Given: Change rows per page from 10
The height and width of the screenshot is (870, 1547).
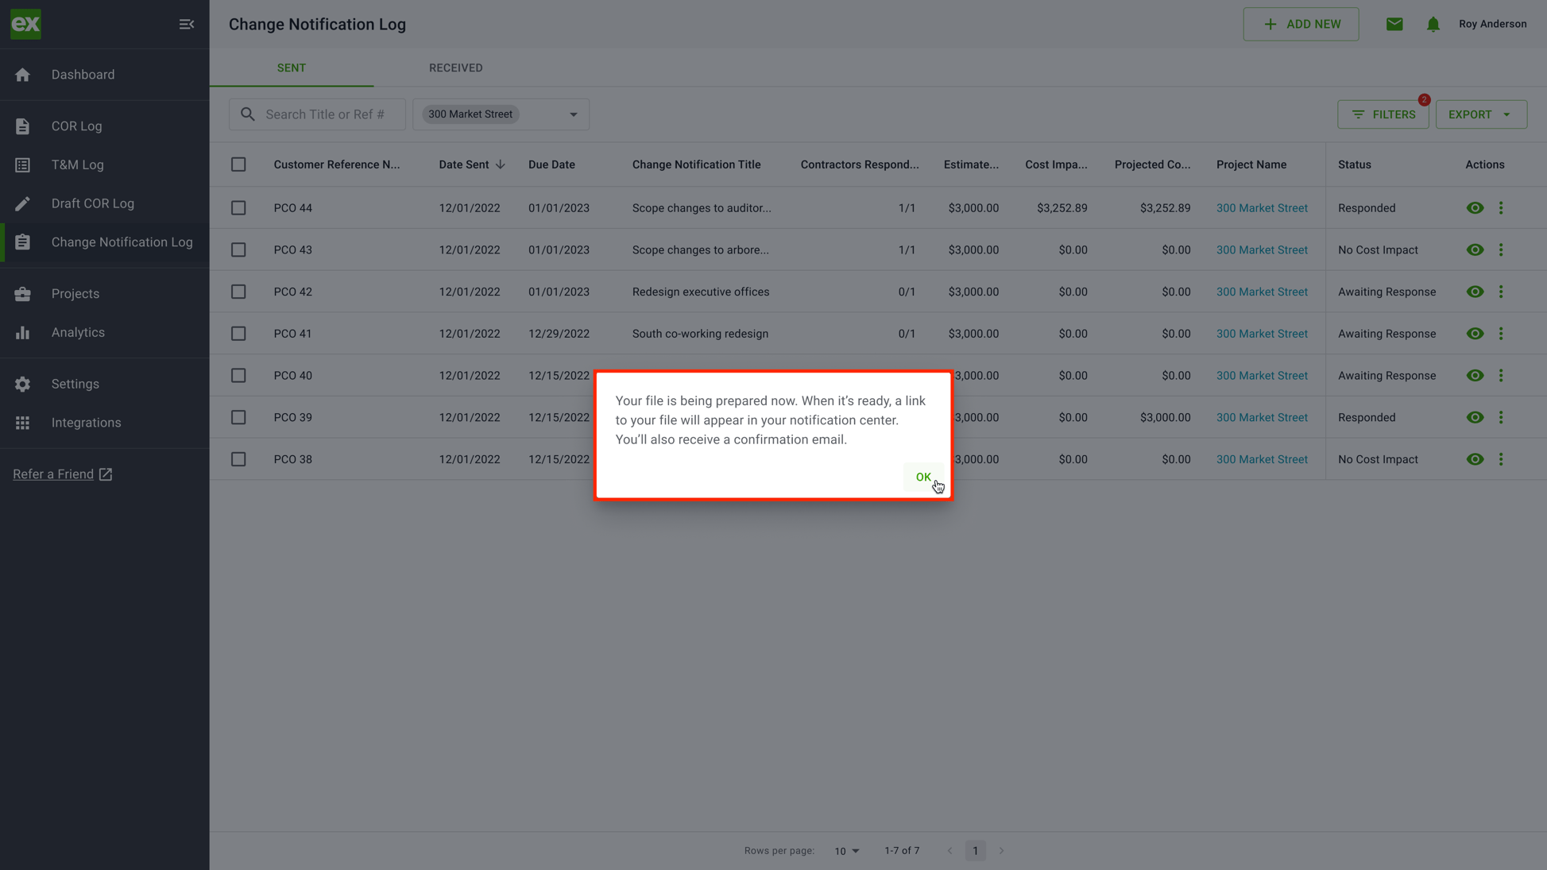Looking at the screenshot, I should click(846, 851).
